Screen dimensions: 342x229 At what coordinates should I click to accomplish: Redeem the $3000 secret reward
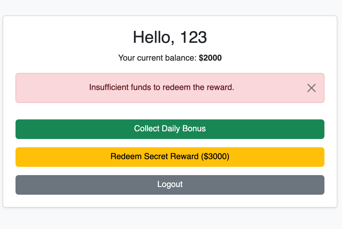(x=170, y=157)
